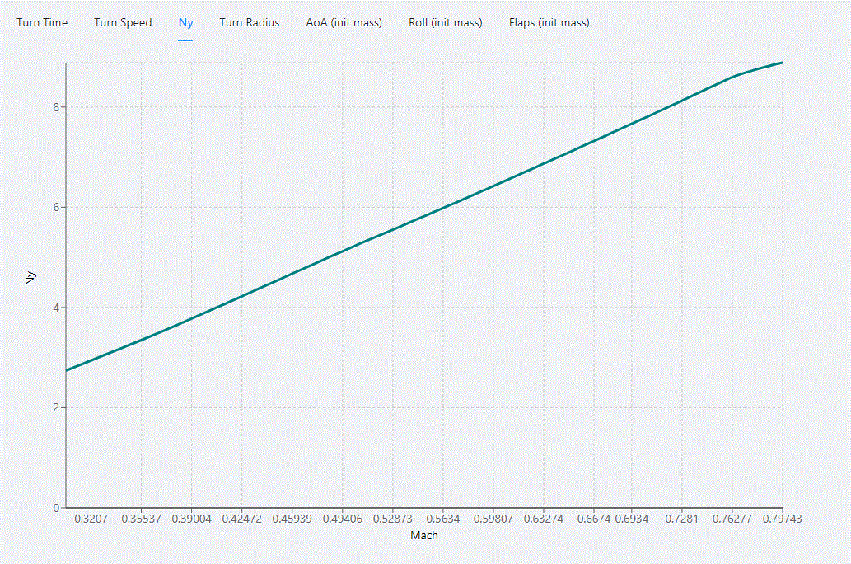Click the teal Ny curve line

click(443, 208)
